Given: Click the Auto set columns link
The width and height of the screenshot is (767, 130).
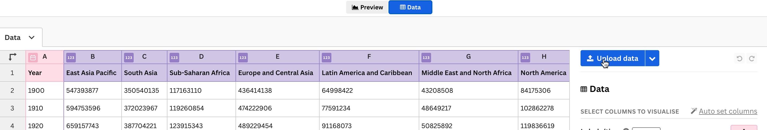Looking at the screenshot, I should (x=727, y=111).
